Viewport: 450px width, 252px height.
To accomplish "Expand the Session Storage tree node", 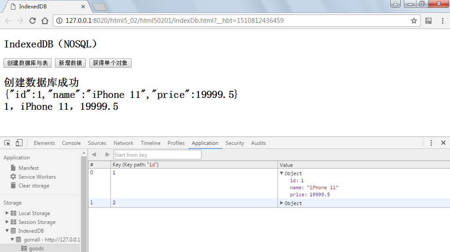I will tap(7, 222).
